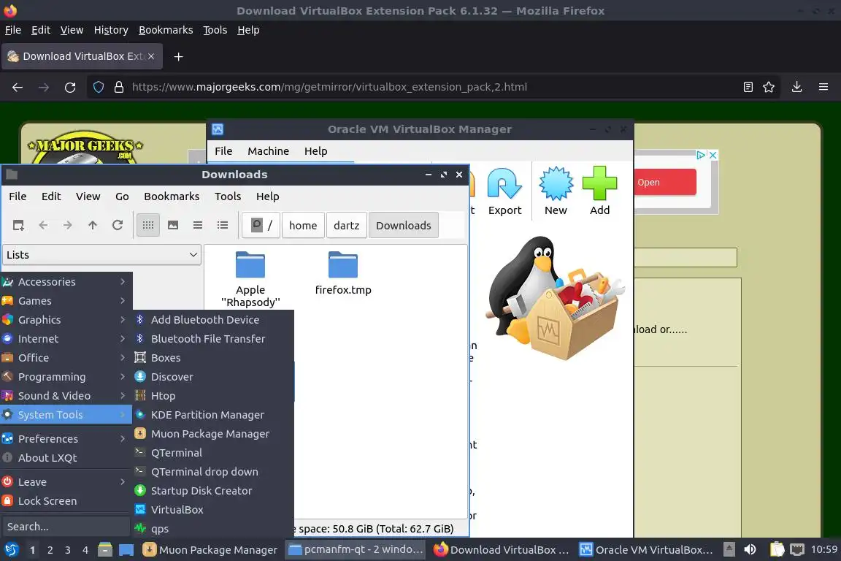Go to home in the path bar
This screenshot has height=561, width=841.
pyautogui.click(x=303, y=226)
